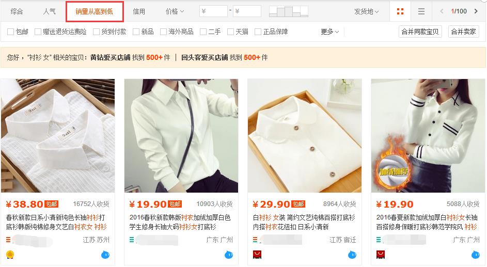Click the minimum price input field
This screenshot has width=487, height=267.
point(213,11)
